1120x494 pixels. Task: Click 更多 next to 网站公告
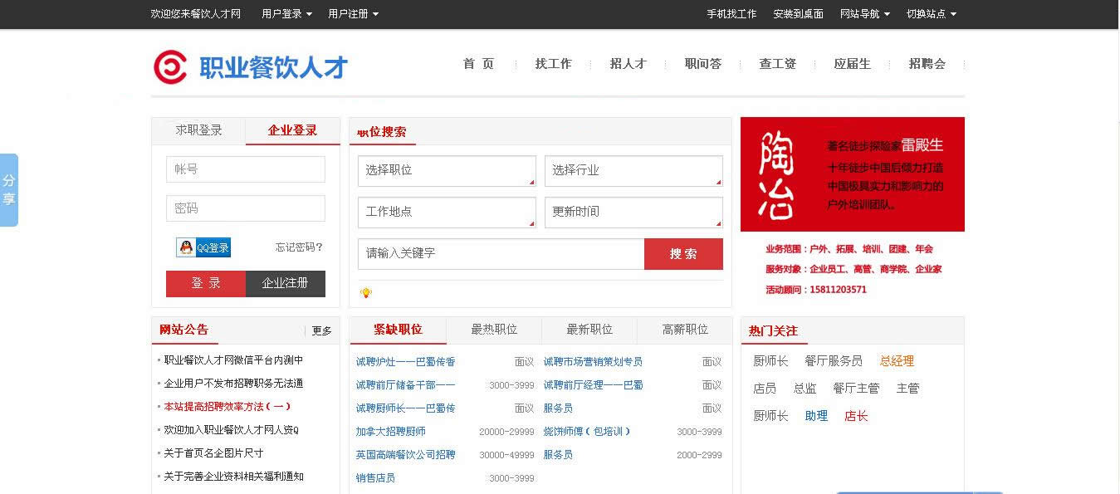[x=322, y=330]
